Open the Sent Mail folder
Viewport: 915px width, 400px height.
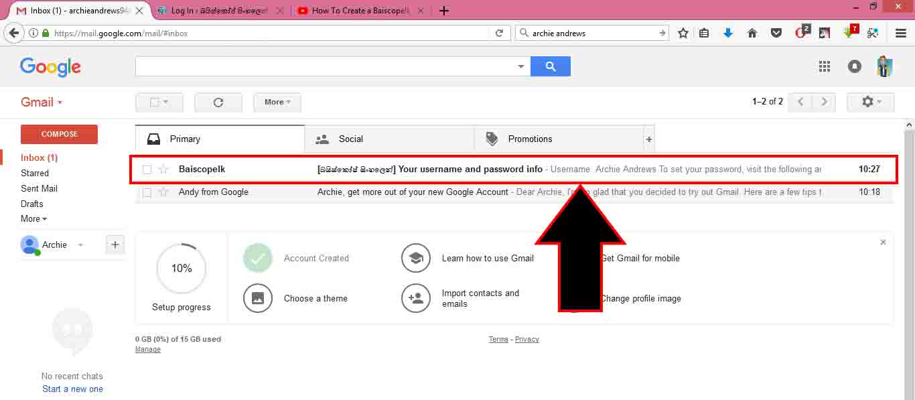(x=40, y=189)
